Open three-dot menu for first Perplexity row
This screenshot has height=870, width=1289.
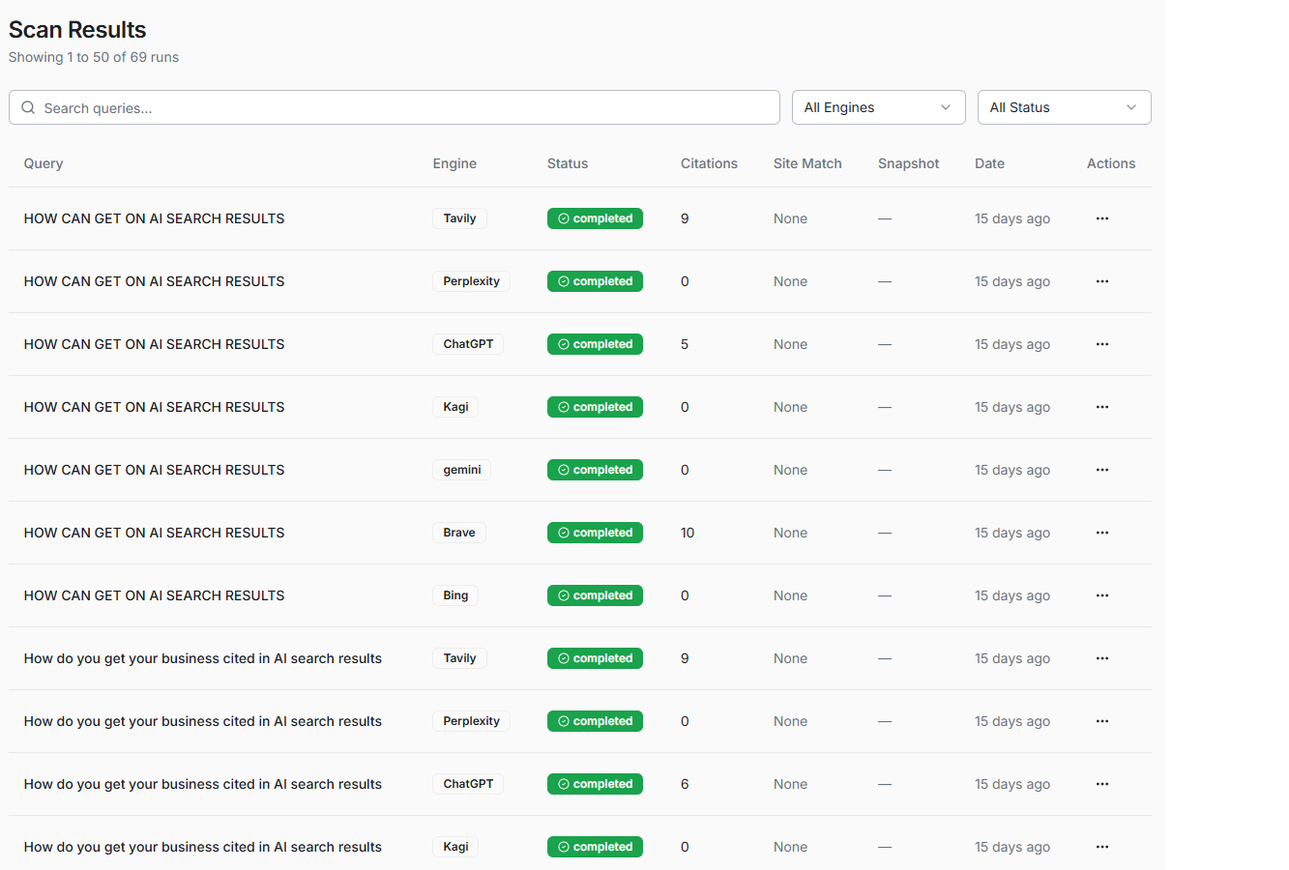point(1101,281)
